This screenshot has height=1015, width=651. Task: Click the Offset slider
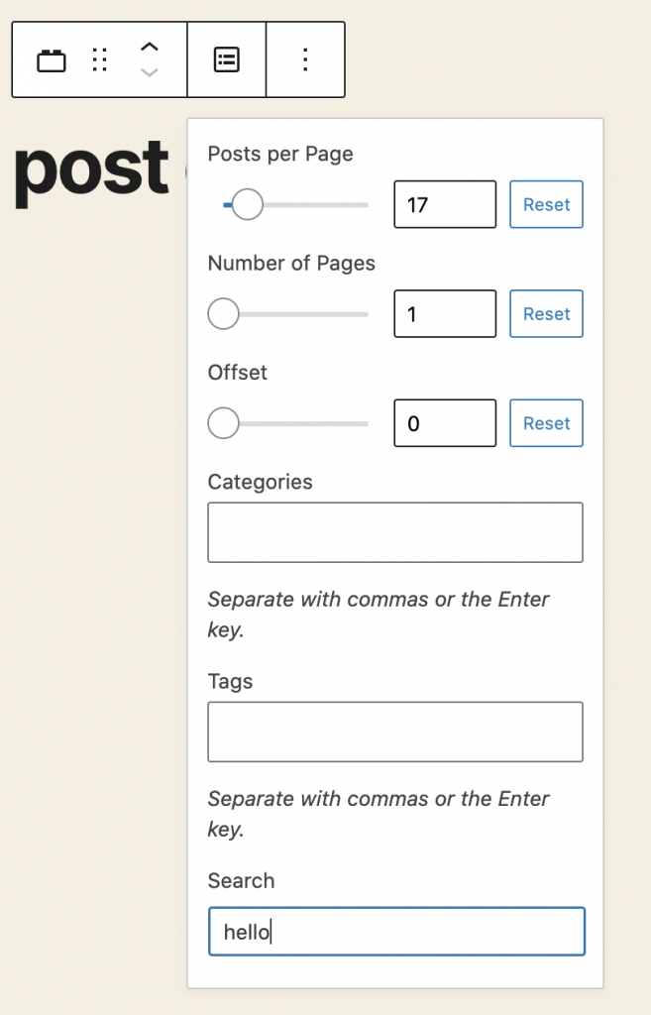coord(296,423)
